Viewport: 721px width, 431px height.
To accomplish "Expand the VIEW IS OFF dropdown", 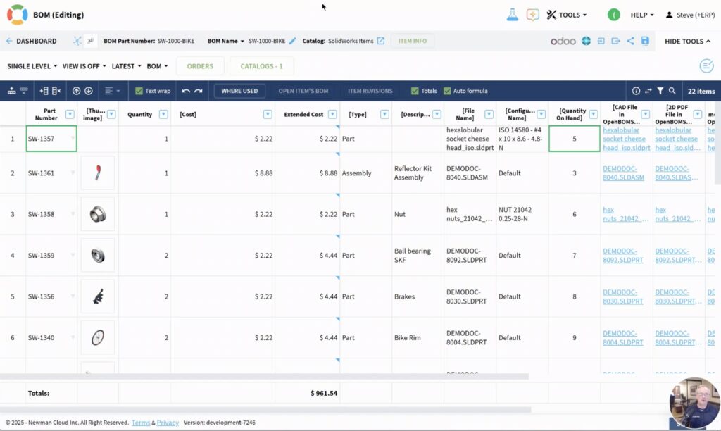I will coord(84,66).
